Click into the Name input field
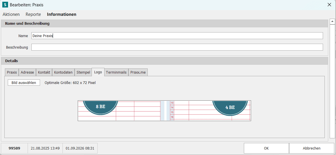 pyautogui.click(x=177, y=36)
